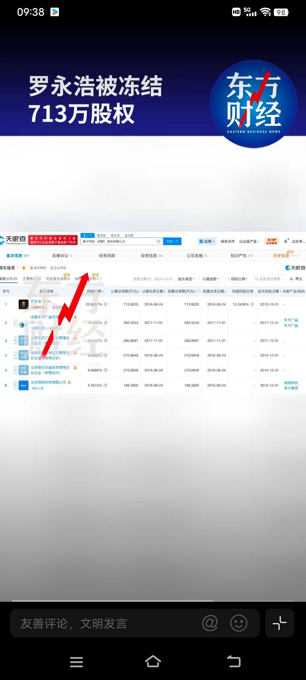Click 商务合作 link
The image size is (306, 680).
point(228,241)
